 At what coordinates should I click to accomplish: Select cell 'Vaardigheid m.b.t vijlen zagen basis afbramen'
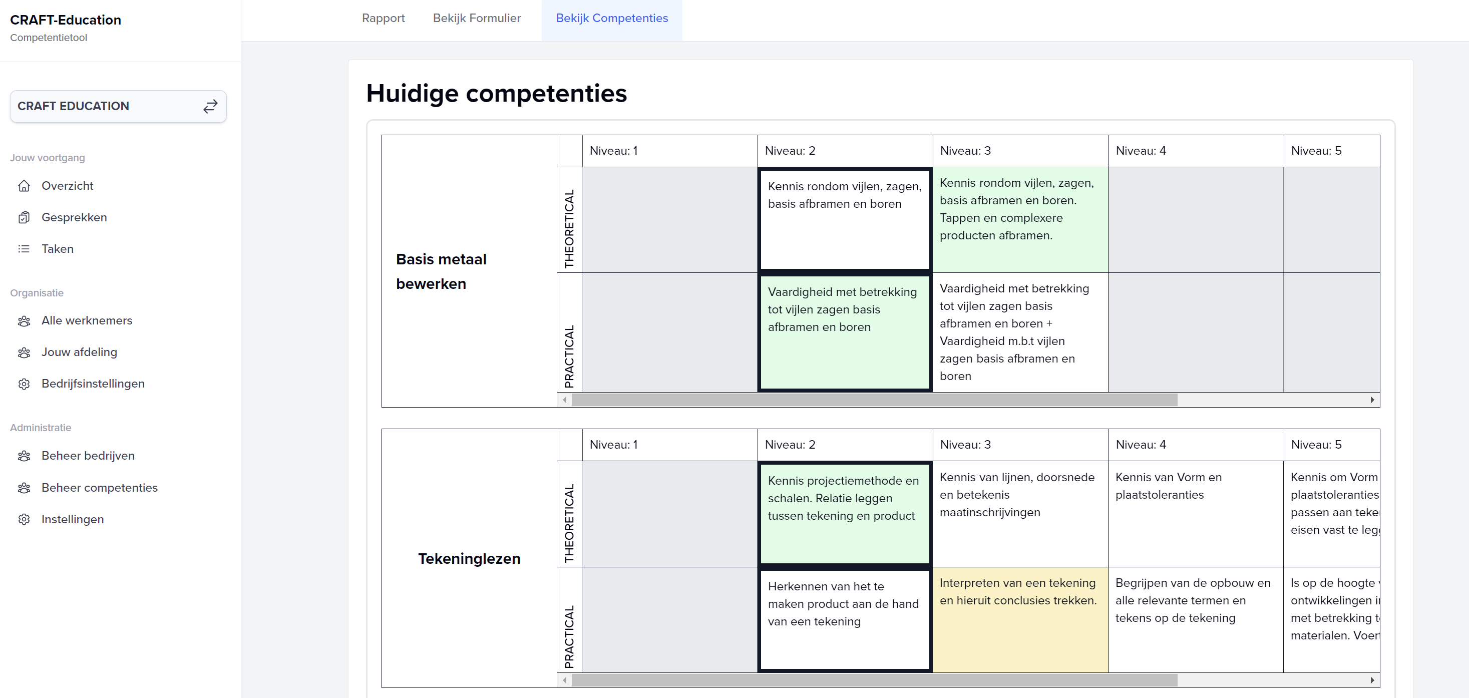click(1020, 332)
